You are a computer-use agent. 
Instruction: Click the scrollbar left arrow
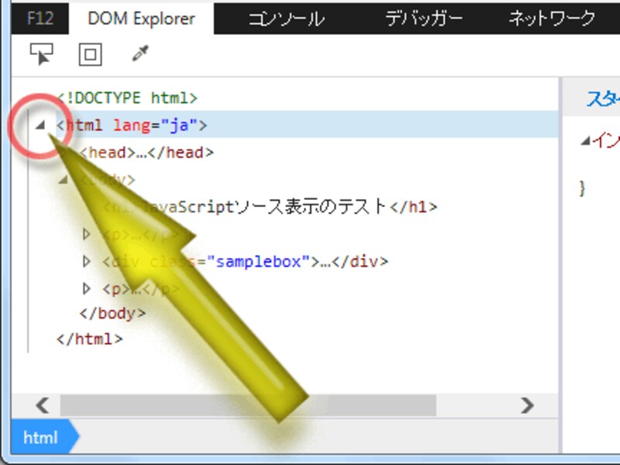point(43,405)
